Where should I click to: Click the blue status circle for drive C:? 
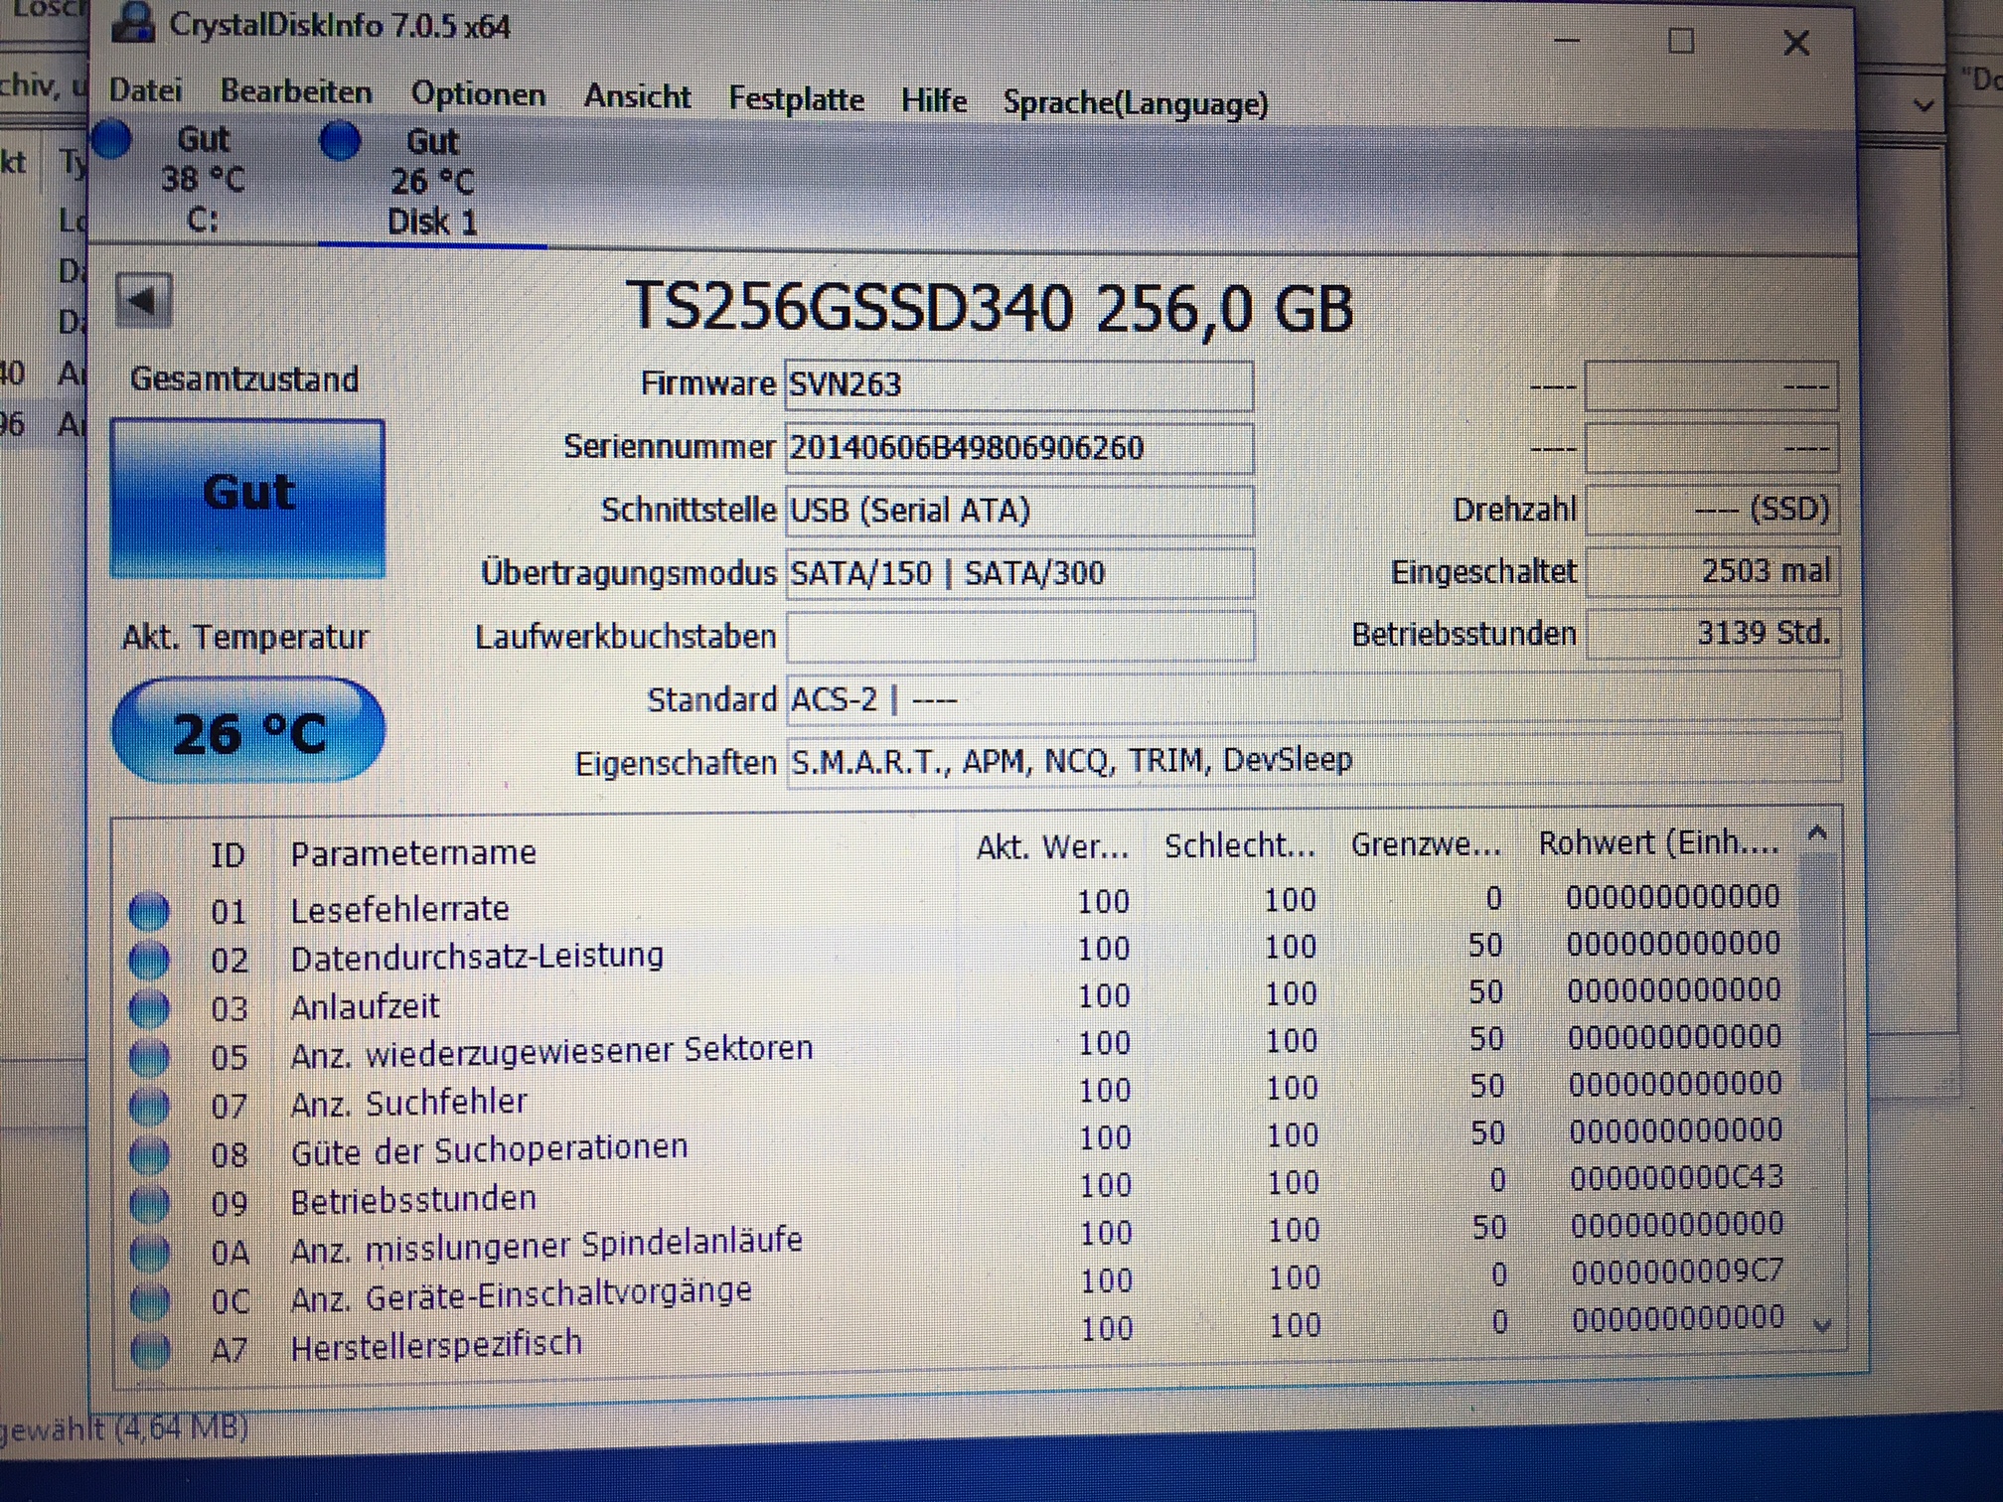[x=111, y=139]
